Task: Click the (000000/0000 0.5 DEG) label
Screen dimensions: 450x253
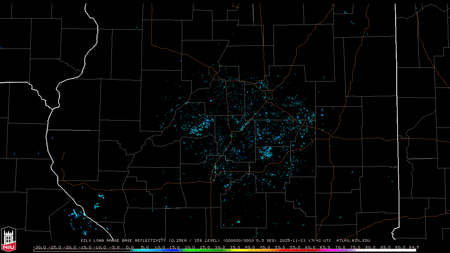Action: 250,241
